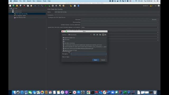Open Excel from the Dock
The height and width of the screenshot is (95, 169).
tap(125, 92)
